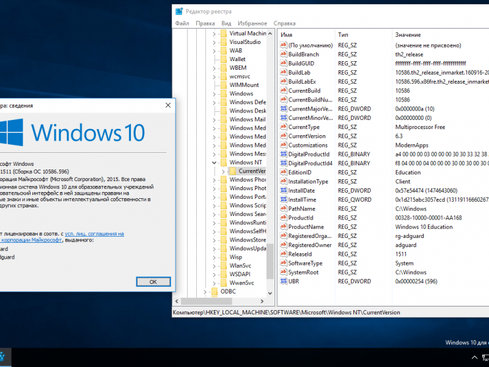Viewport: 489px width, 367px height.
Task: Expand the Windows Mail tree node
Action: 215,119
